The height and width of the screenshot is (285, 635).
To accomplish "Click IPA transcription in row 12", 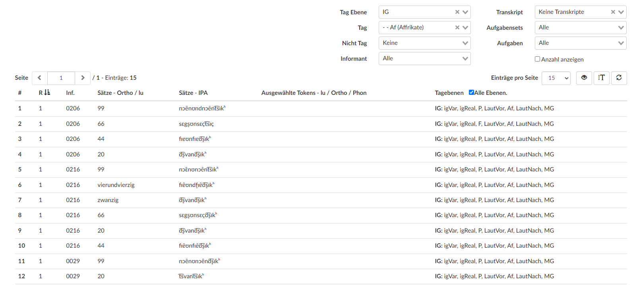I will click(191, 276).
